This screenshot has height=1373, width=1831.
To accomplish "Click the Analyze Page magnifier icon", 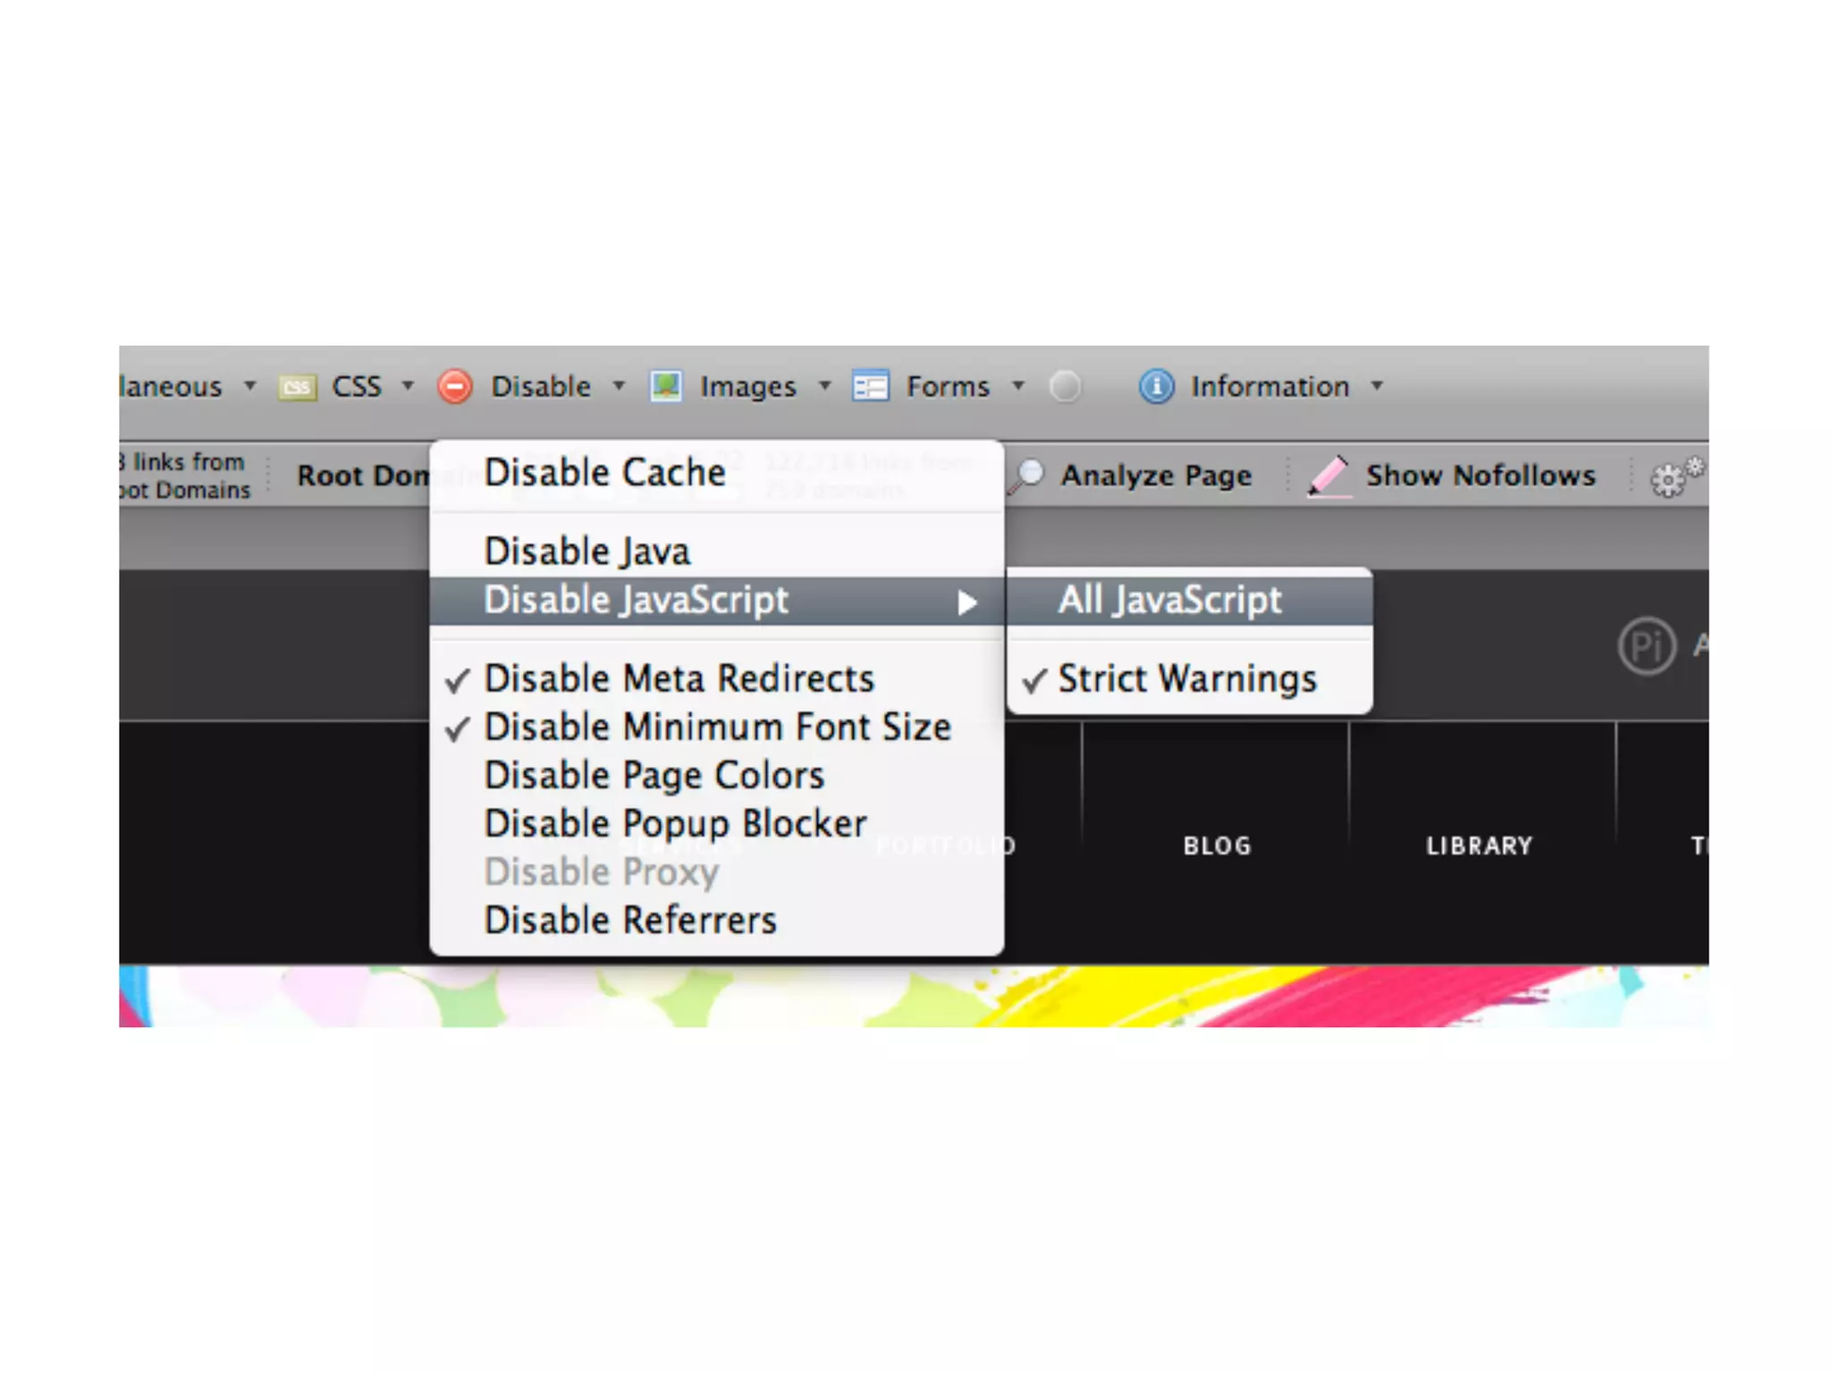I will click(x=1027, y=475).
